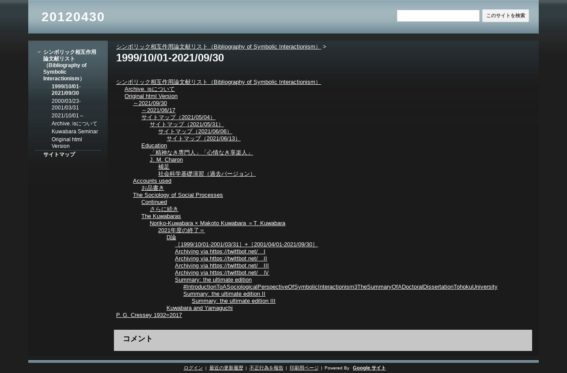Select sidebar page 1999/10/01-2021/09/30
The image size is (567, 373).
(66, 90)
